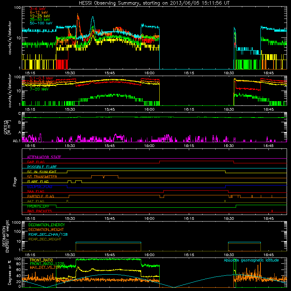Click the raised GAP_FLAG step segment
This screenshot has width=291, height=291.
196,161
